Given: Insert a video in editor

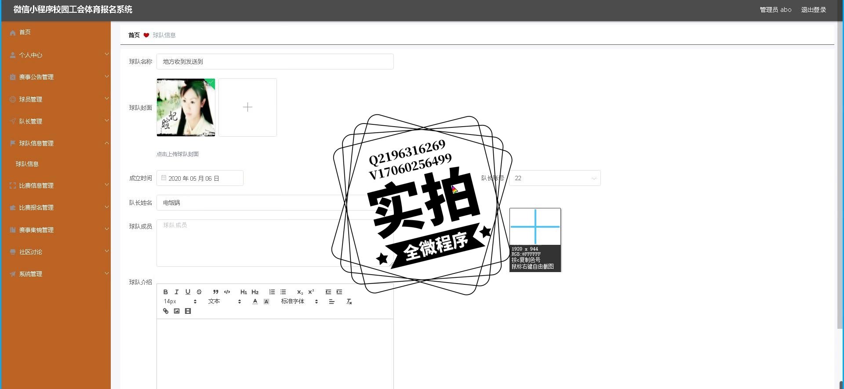Looking at the screenshot, I should tap(188, 311).
